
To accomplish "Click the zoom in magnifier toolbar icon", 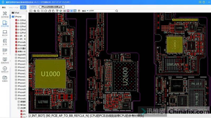I will click(x=35, y=11).
